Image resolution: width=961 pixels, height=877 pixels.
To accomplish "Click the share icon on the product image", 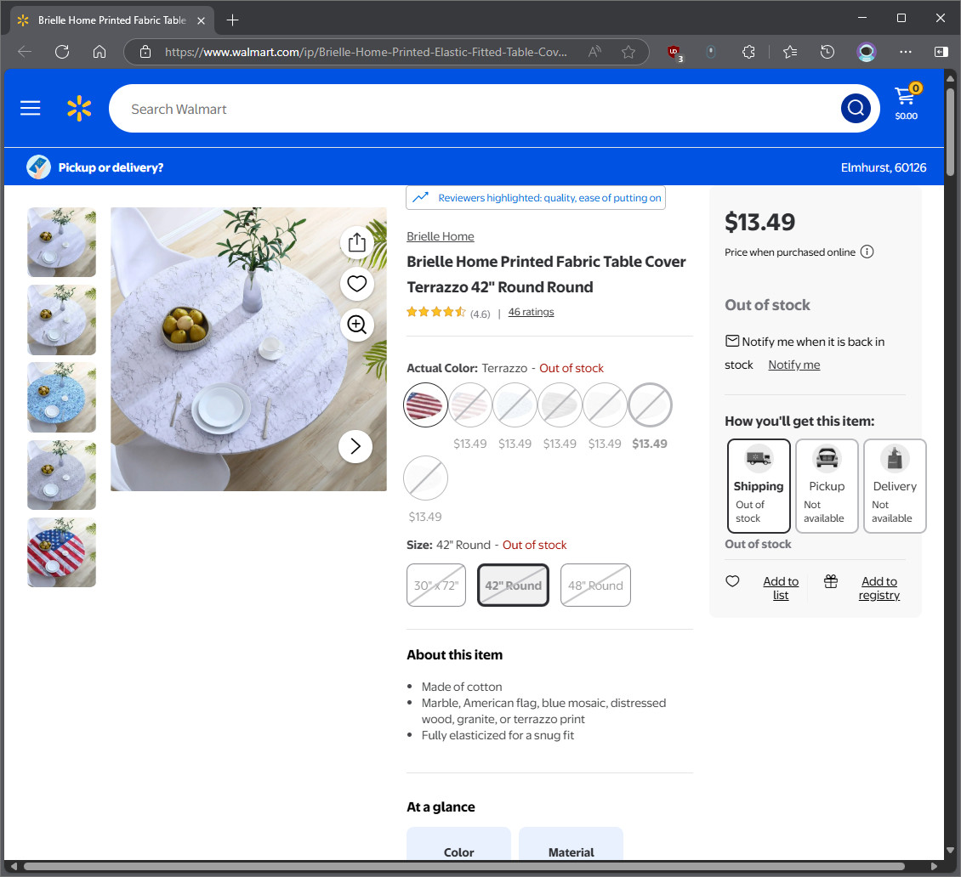I will point(356,242).
